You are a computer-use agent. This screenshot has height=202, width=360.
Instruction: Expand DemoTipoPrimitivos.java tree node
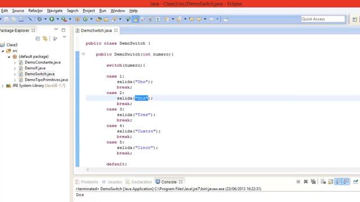coord(15,80)
